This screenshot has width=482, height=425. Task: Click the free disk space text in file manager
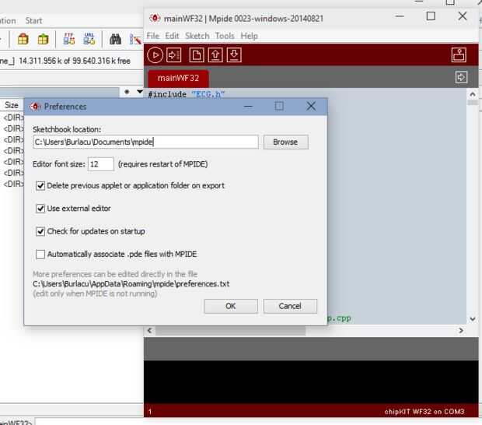[75, 61]
